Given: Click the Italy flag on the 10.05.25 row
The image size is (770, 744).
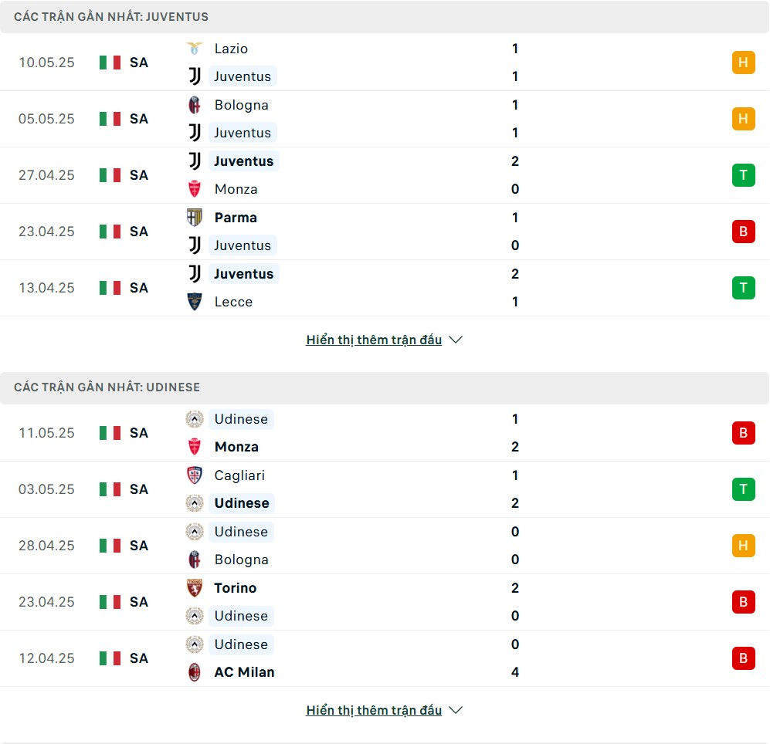Looking at the screenshot, I should (110, 63).
